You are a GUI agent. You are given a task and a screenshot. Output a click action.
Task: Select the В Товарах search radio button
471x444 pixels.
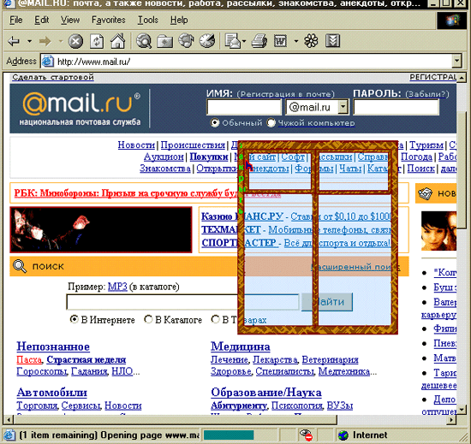point(215,319)
